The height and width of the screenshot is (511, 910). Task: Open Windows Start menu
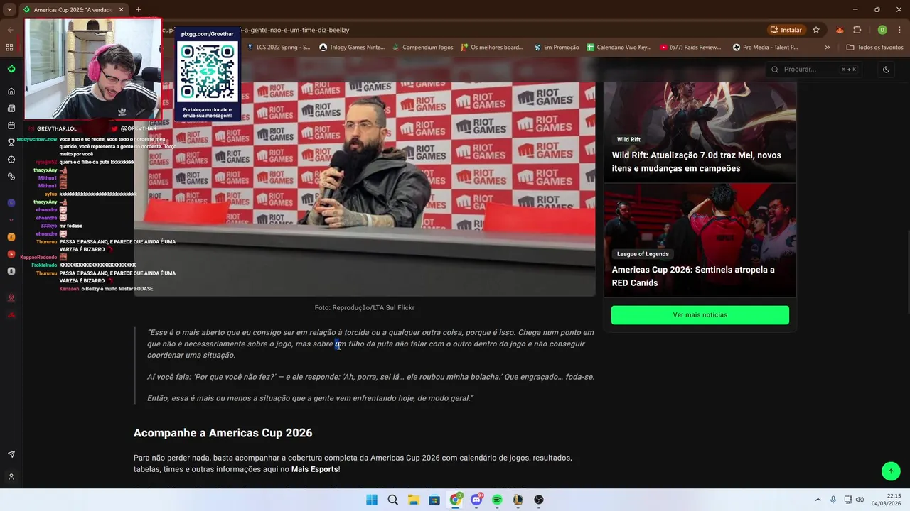click(372, 500)
